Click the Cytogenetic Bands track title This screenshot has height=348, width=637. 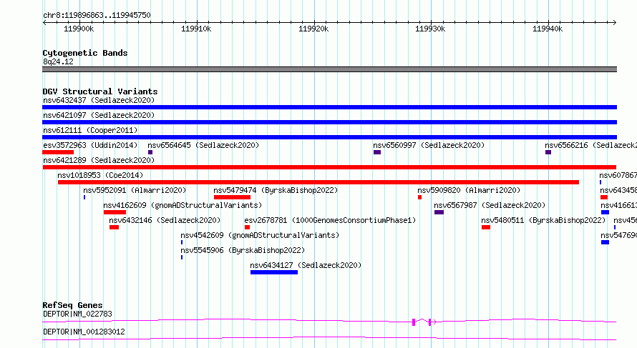(85, 53)
